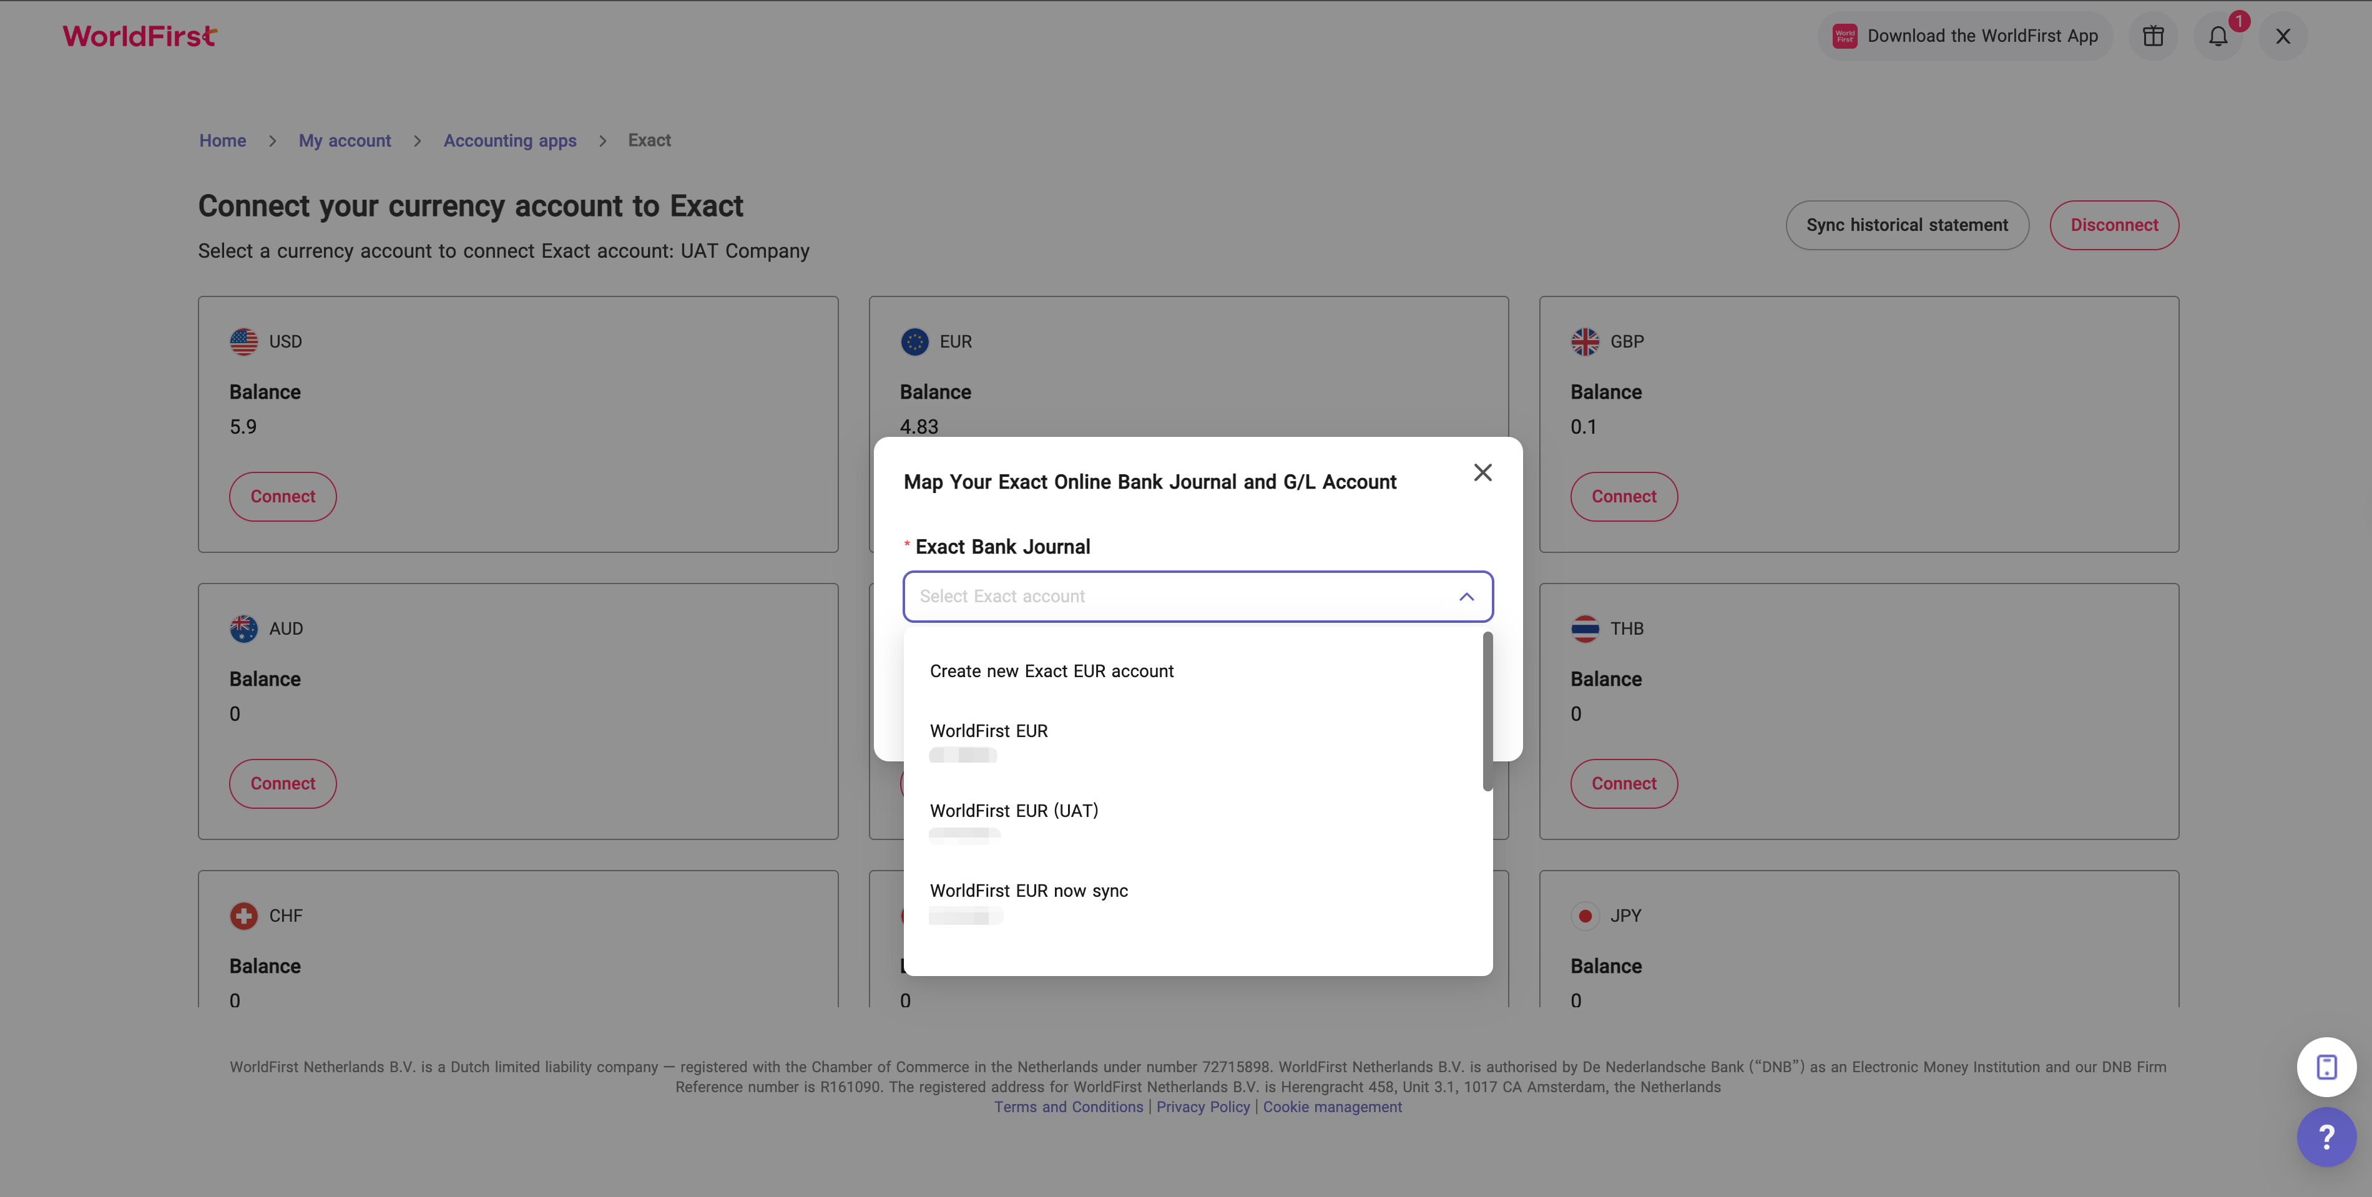Close the page using top-right X
Viewport: 2372px width, 1197px height.
tap(2283, 36)
